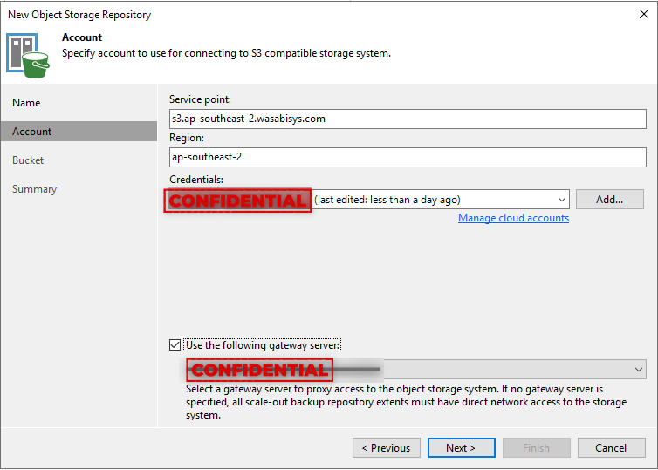Click the Credentials field label
The image size is (658, 470).
pyautogui.click(x=196, y=179)
